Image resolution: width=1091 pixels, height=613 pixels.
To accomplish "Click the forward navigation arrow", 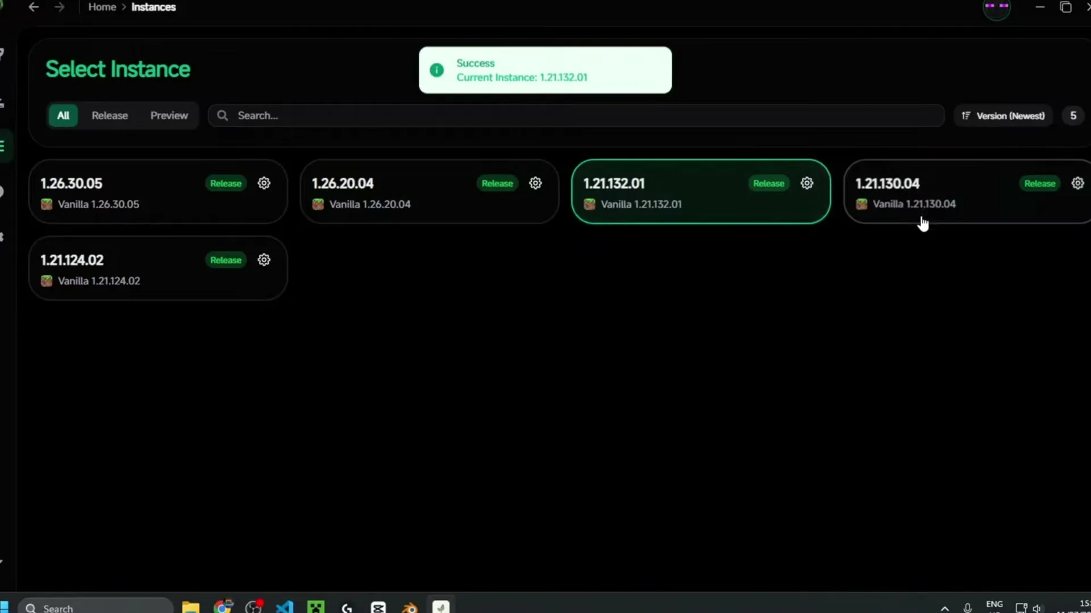I will [x=59, y=7].
